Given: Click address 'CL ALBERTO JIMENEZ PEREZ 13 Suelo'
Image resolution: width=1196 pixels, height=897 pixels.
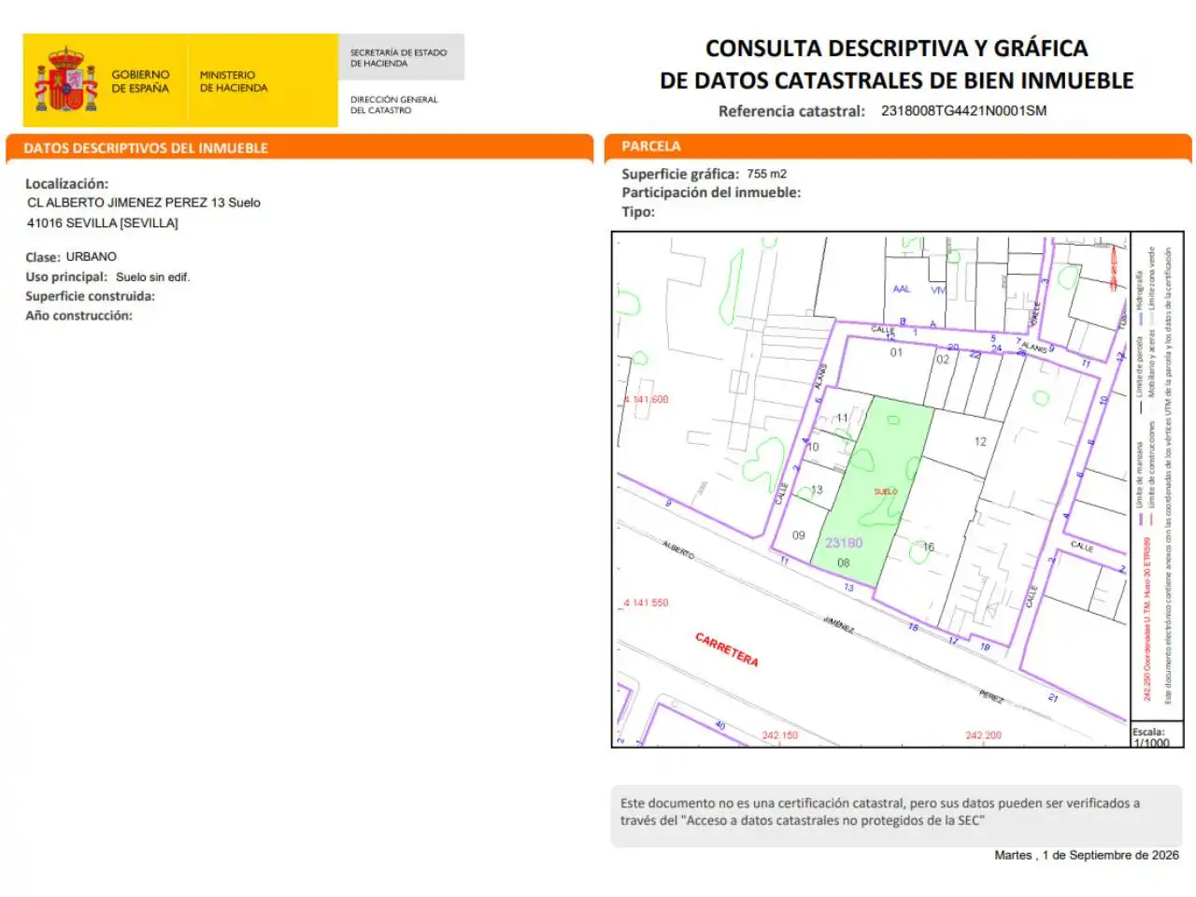Looking at the screenshot, I should pos(144,203).
